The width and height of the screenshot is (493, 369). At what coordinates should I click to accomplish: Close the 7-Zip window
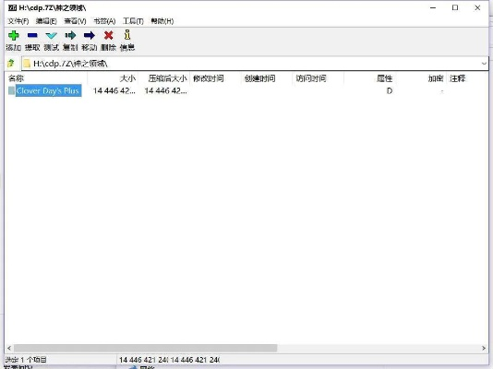(477, 8)
